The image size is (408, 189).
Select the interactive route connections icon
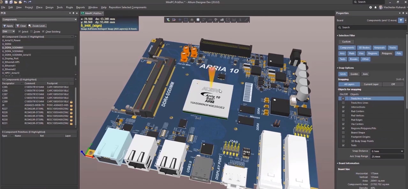(204, 20)
